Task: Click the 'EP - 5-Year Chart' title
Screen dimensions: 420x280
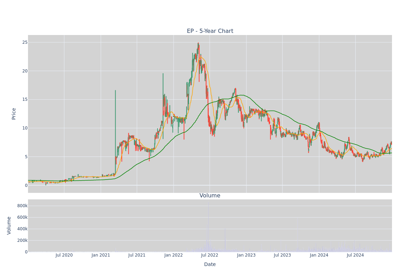Action: [210, 31]
